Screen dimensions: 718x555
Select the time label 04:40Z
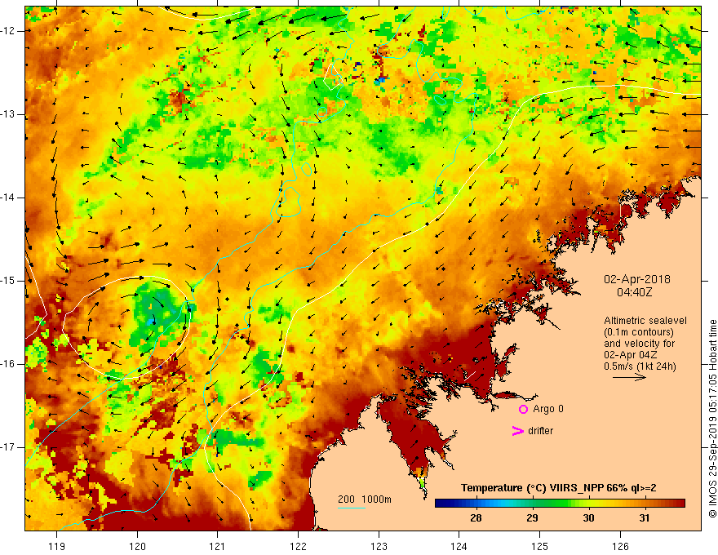pyautogui.click(x=634, y=292)
